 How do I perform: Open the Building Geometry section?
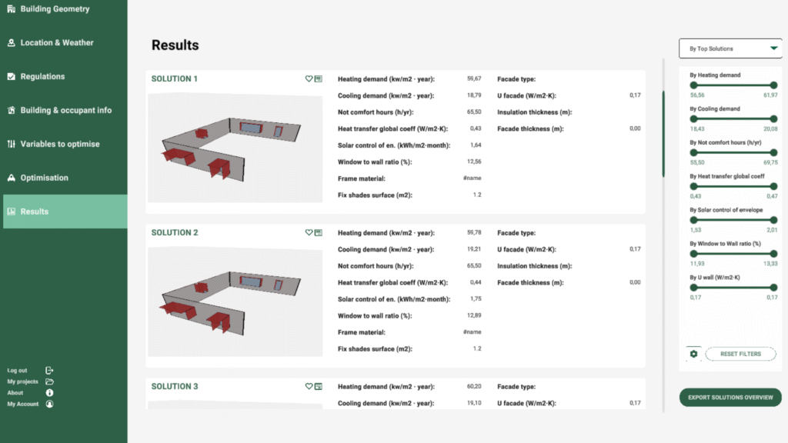click(x=54, y=9)
